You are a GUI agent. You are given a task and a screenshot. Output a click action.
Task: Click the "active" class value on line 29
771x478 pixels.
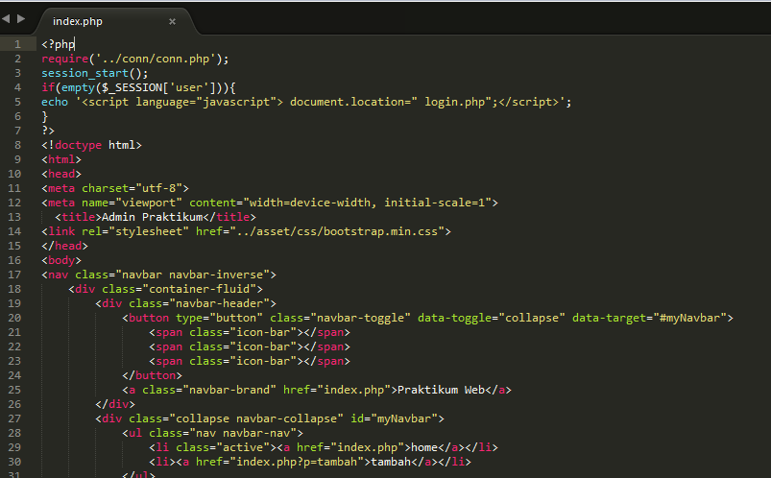(243, 447)
